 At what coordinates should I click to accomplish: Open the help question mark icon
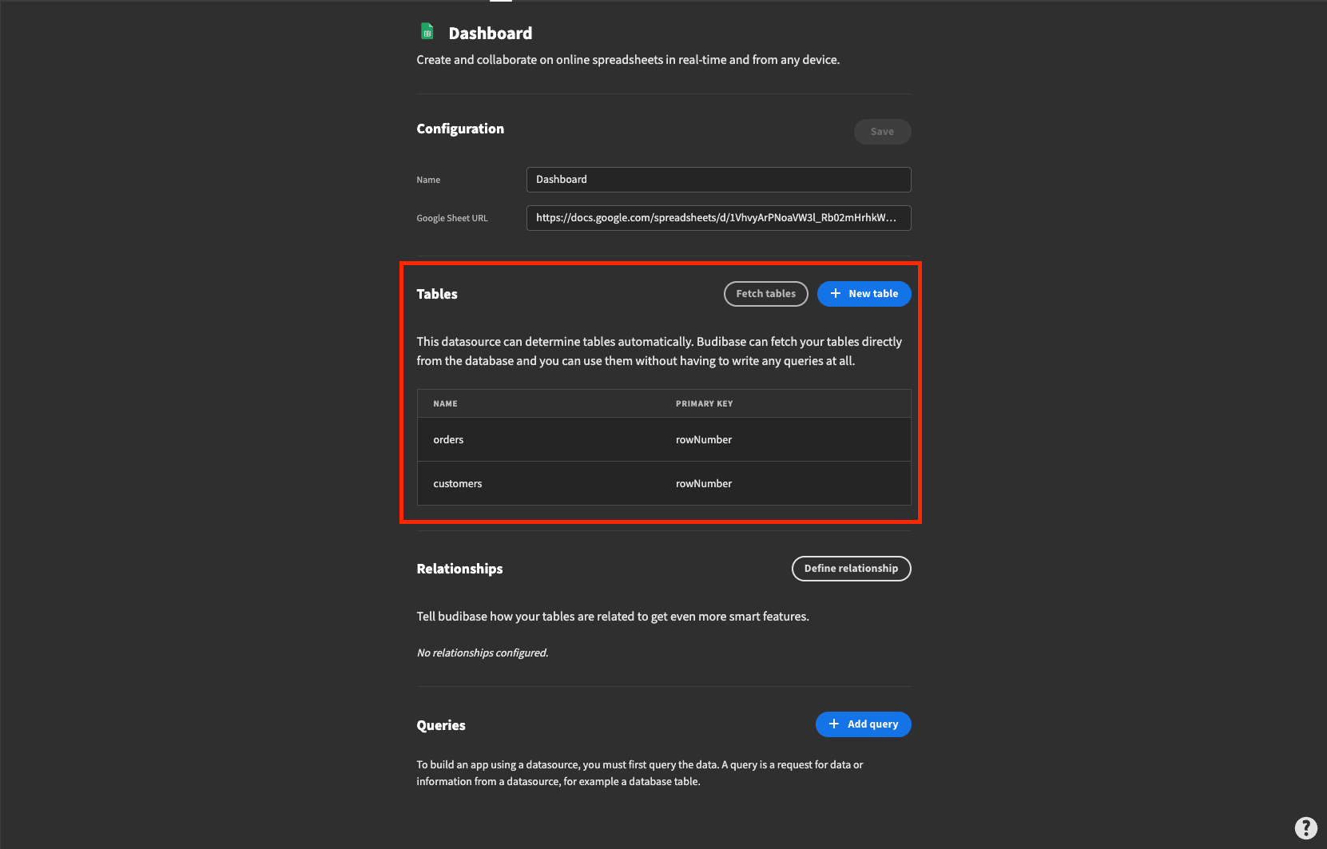click(1305, 827)
